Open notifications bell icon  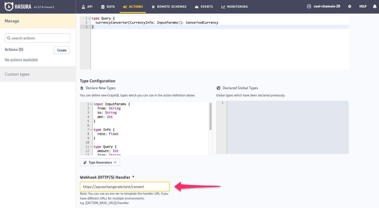coord(374,7)
